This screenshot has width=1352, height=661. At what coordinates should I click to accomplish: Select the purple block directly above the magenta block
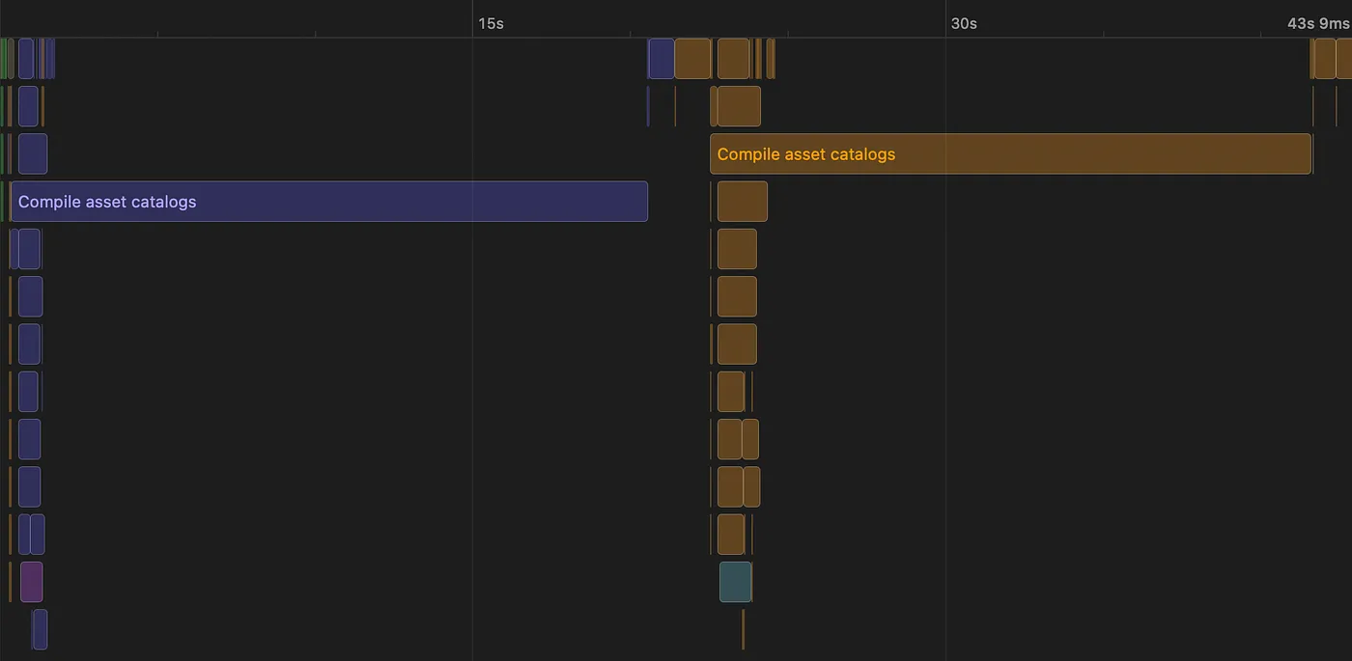(x=25, y=535)
